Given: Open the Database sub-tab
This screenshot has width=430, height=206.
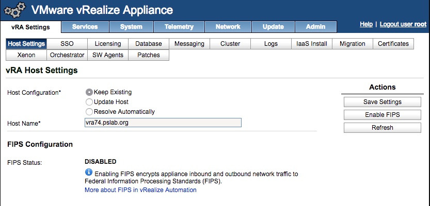Looking at the screenshot, I should (x=149, y=44).
